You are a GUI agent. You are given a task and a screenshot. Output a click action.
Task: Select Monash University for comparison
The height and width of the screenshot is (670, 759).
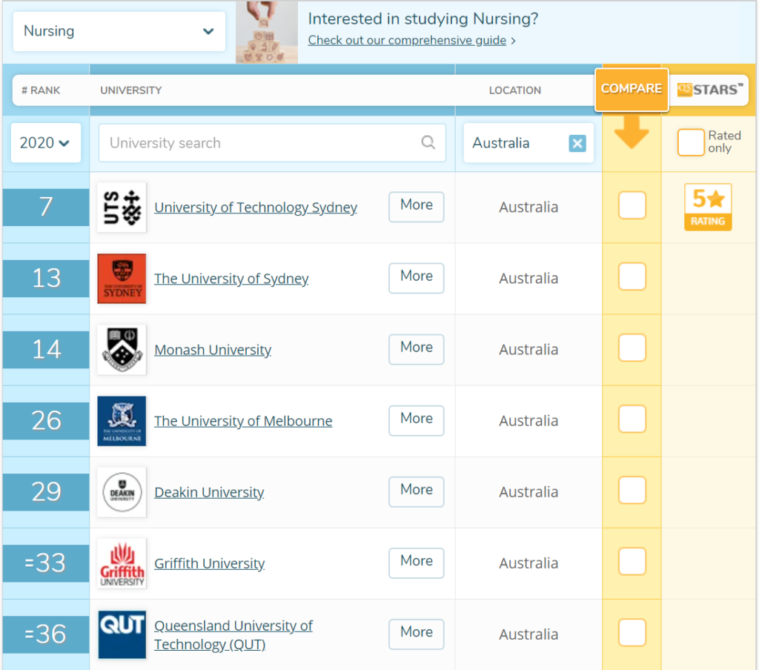[632, 348]
